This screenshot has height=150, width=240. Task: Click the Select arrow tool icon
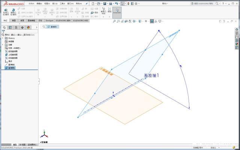122,3
